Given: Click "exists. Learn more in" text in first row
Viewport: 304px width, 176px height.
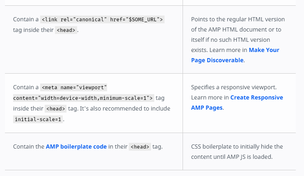Looking at the screenshot, I should (219, 50).
